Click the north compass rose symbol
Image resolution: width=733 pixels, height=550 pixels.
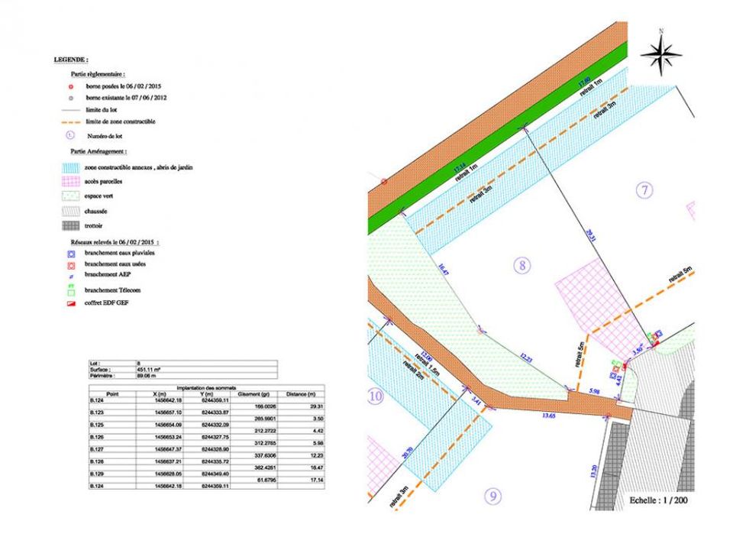(x=661, y=53)
